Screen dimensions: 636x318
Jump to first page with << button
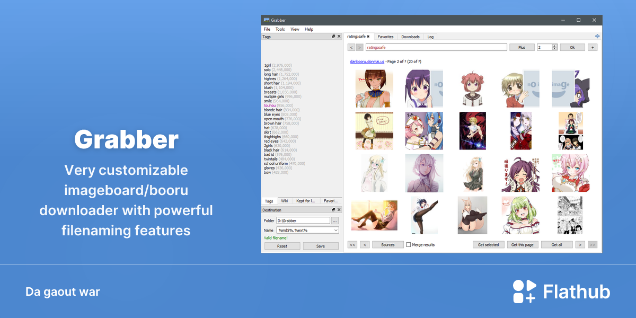pyautogui.click(x=352, y=245)
